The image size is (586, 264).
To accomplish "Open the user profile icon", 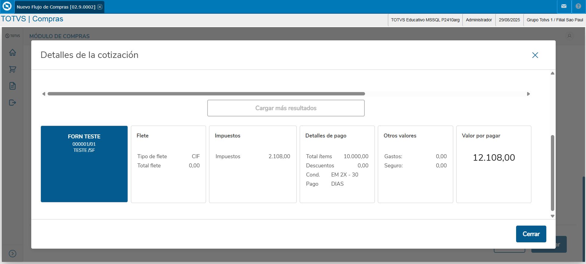I will 569,36.
